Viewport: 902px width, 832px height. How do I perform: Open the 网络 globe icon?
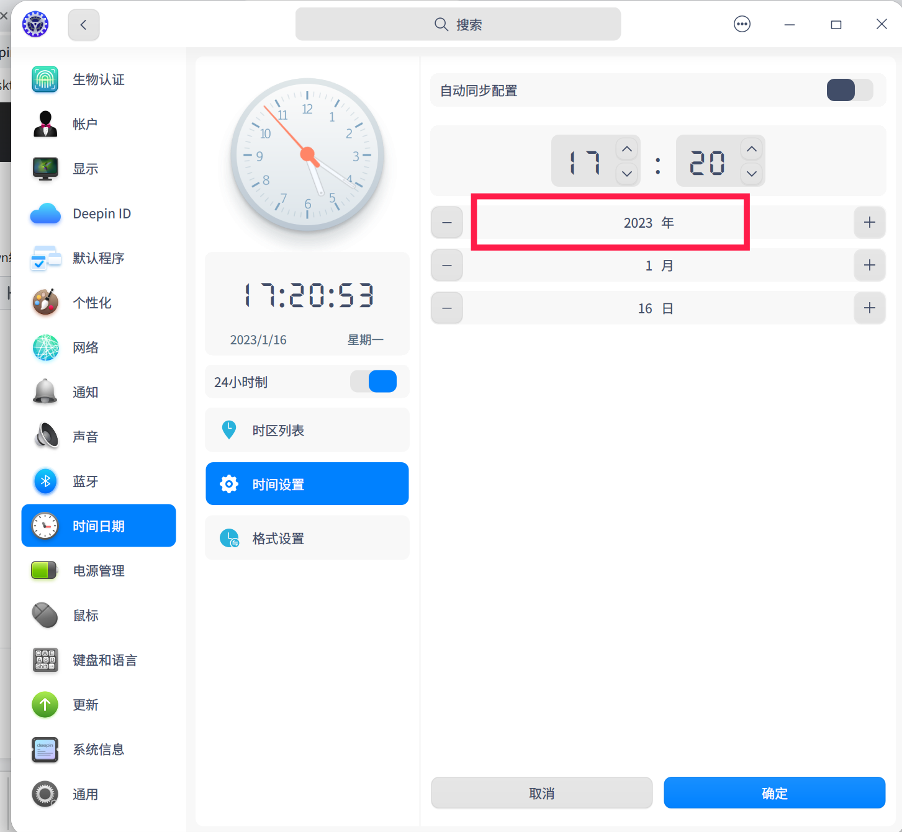(45, 347)
